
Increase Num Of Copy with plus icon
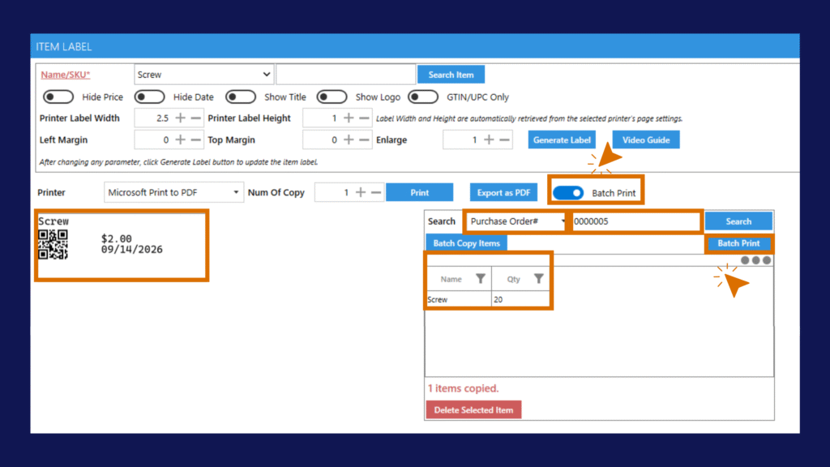361,192
